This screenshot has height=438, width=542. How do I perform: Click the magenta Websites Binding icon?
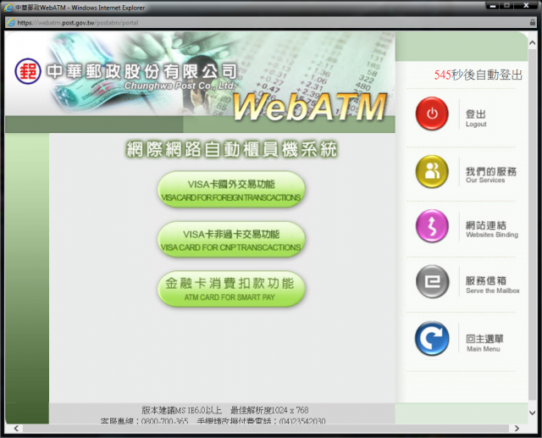pyautogui.click(x=432, y=225)
